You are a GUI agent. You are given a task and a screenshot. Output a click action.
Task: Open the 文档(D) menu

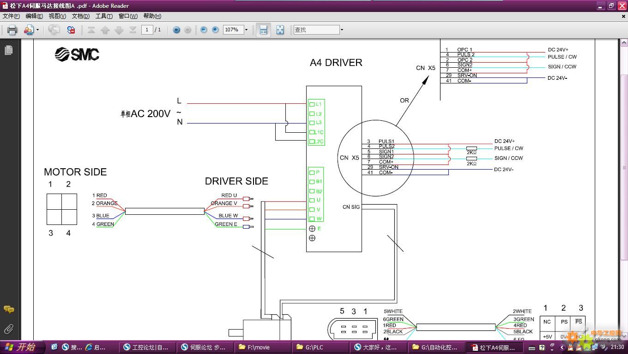coord(80,16)
